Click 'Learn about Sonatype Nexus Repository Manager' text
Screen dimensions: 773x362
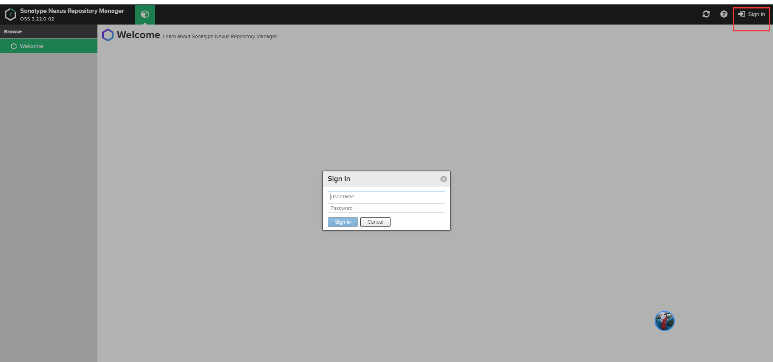[220, 37]
